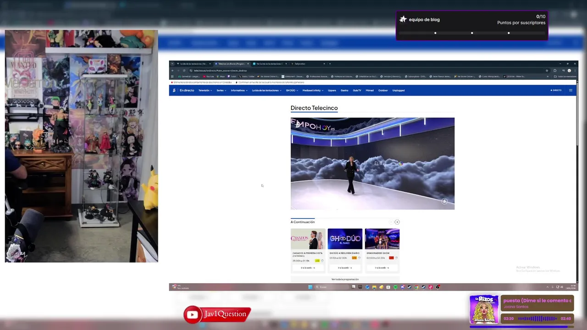Open the Chrome extensions puzzle icon
This screenshot has height=330, width=587.
(x=555, y=71)
